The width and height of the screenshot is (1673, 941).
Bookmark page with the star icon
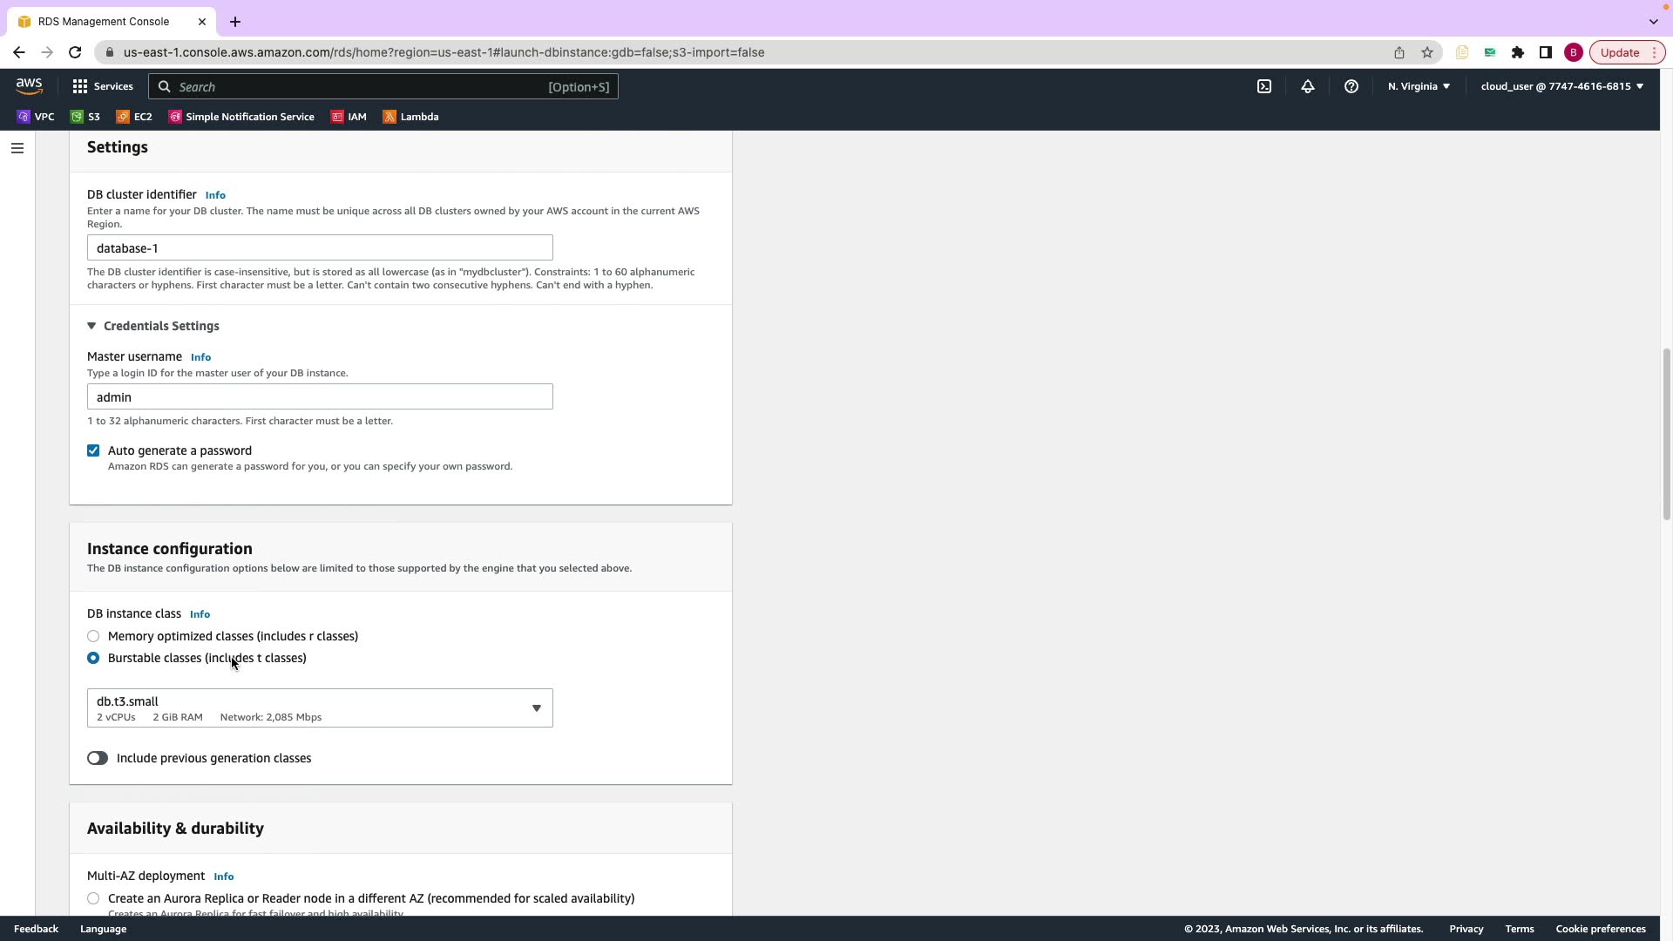1426,52
